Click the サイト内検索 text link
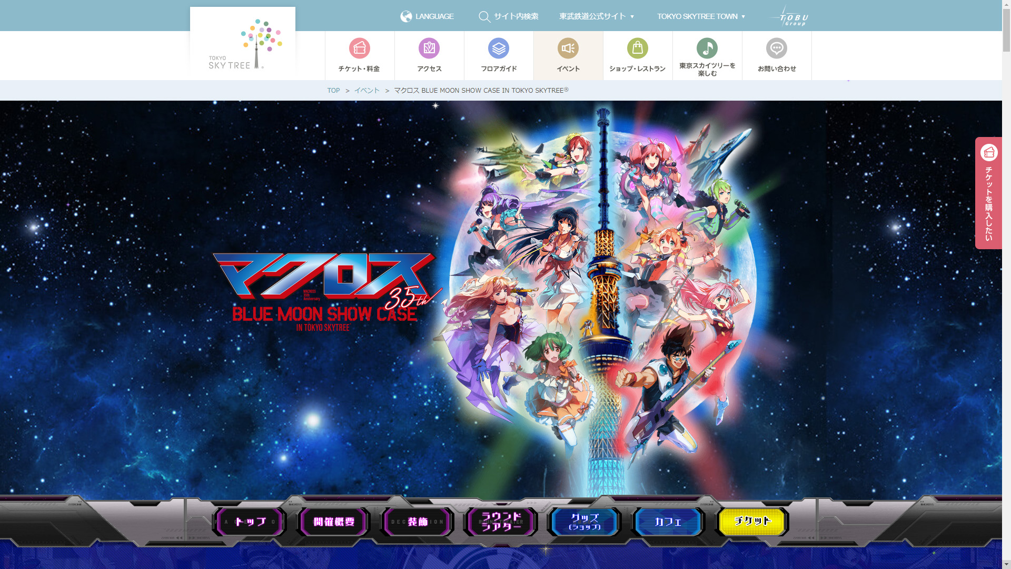The image size is (1011, 569). (516, 16)
